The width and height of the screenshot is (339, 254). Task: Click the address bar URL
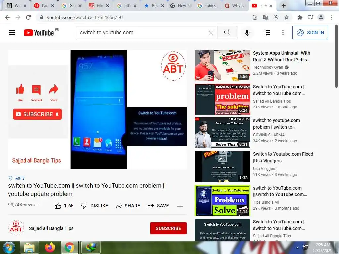[85, 17]
